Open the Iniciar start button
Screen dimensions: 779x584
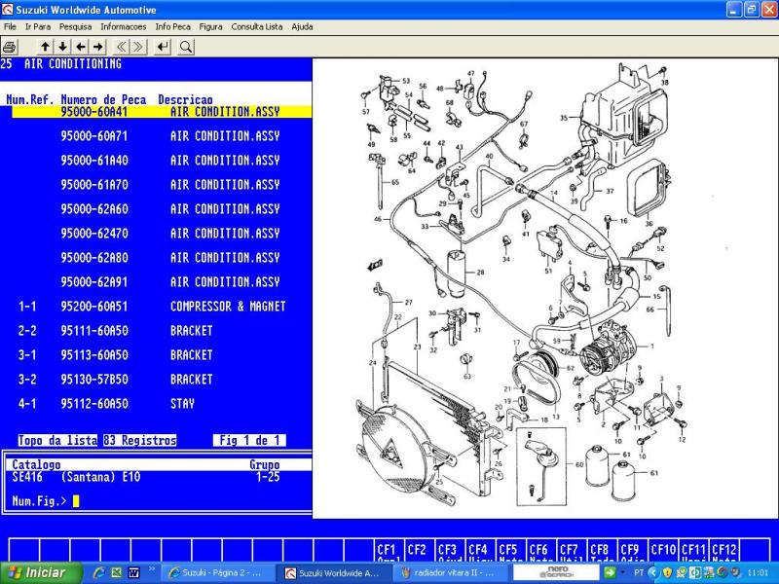(41, 572)
